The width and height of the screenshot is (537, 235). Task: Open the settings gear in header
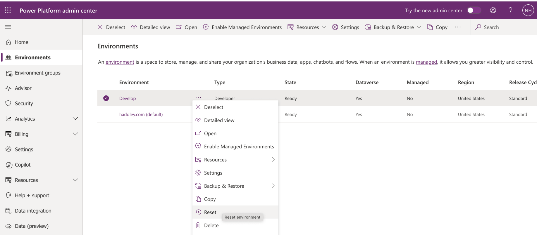click(493, 11)
